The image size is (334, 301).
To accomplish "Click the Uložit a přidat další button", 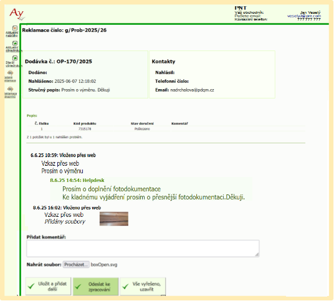I will coord(48,287).
